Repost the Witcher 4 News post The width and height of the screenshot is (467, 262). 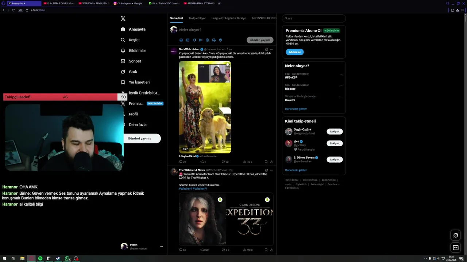pos(204,250)
